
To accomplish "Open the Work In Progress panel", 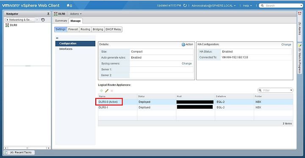I will pyautogui.click(x=299, y=58).
